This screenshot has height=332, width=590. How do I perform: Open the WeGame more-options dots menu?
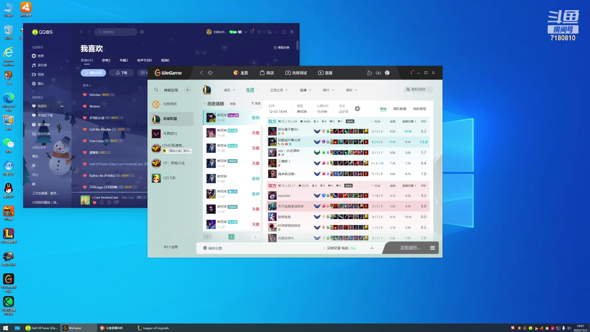pos(411,73)
